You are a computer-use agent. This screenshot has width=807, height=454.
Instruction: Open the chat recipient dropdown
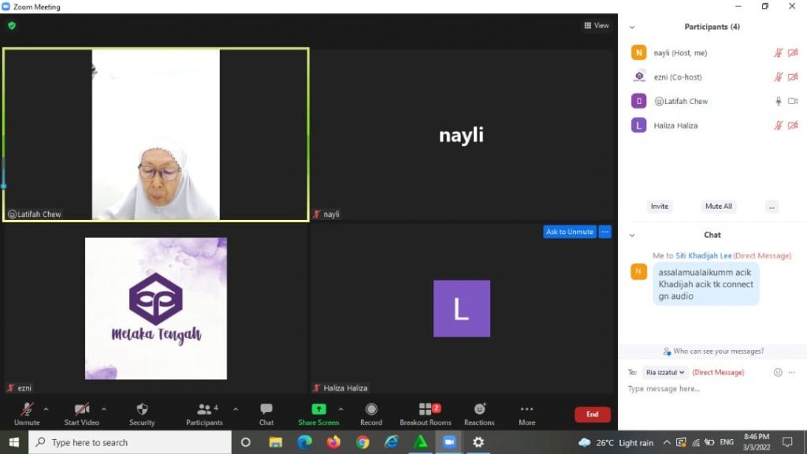[x=666, y=372]
